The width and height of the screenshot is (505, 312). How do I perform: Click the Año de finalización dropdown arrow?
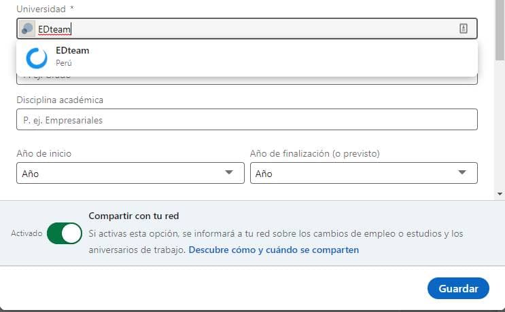pyautogui.click(x=462, y=172)
